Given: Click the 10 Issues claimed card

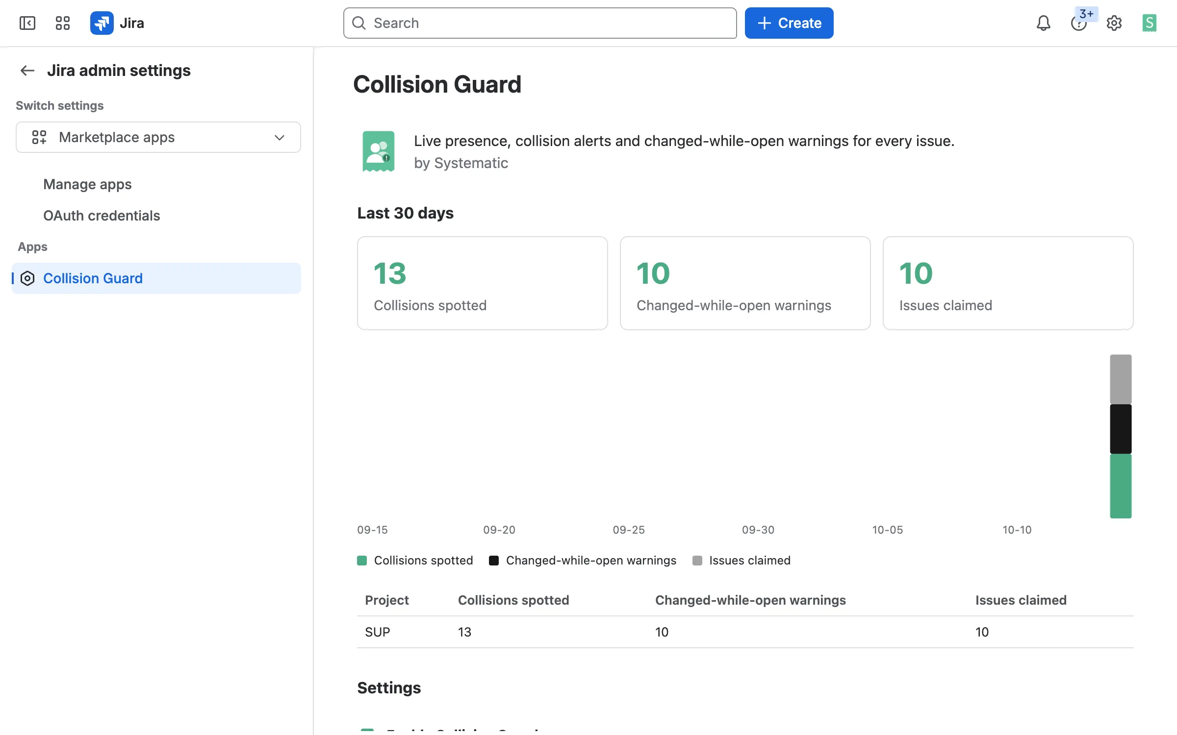Looking at the screenshot, I should pos(1008,283).
